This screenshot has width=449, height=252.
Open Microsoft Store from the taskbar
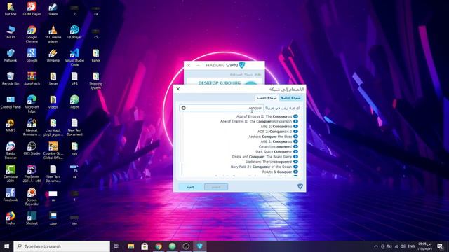(x=145, y=246)
